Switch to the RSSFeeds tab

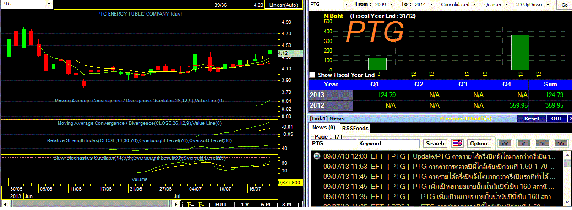tap(355, 128)
